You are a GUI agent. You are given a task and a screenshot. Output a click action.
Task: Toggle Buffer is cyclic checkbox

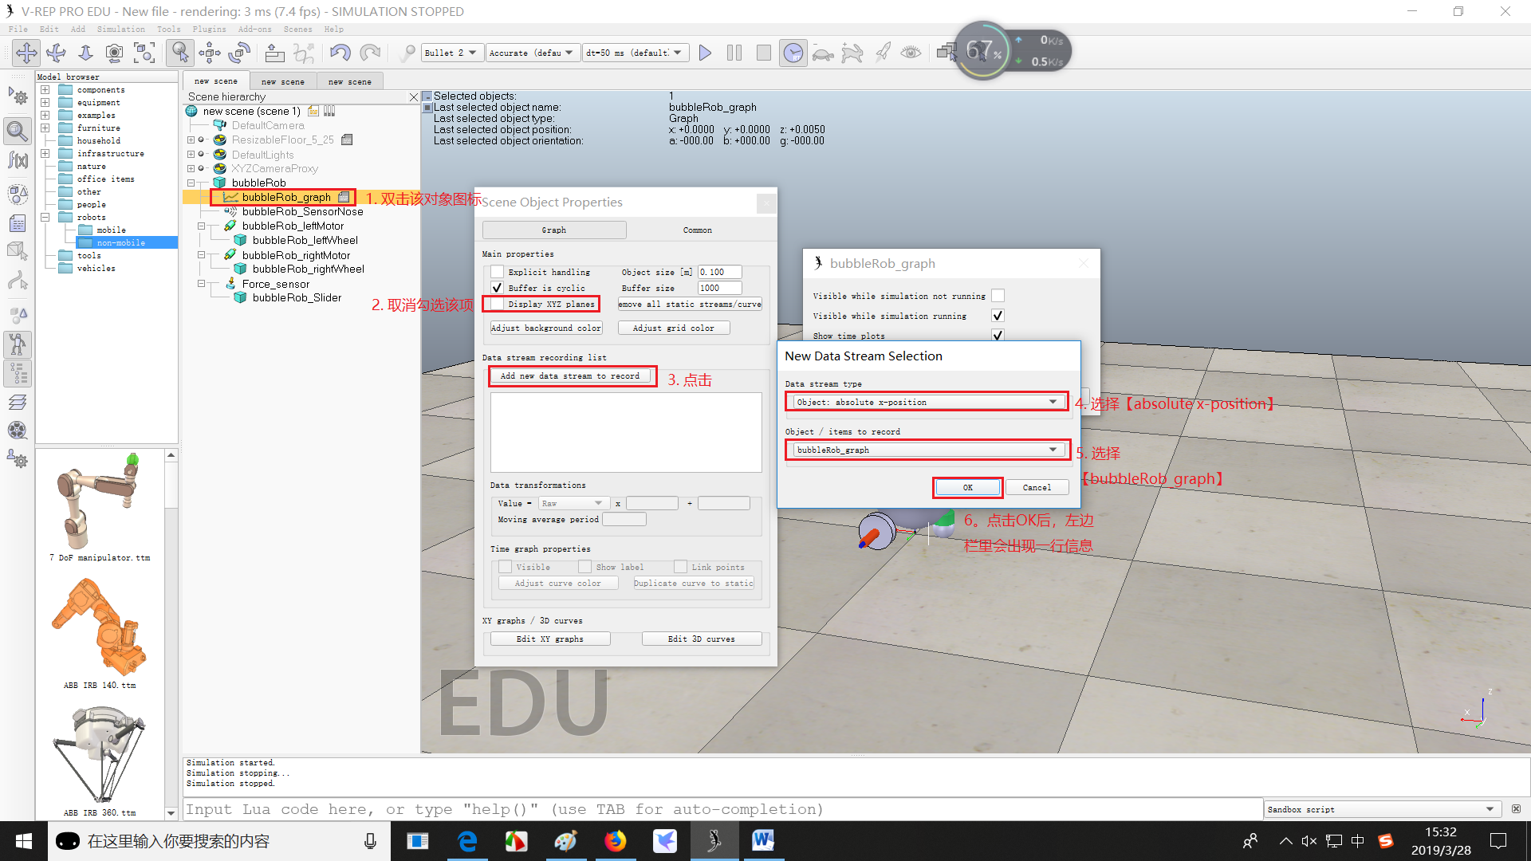(498, 288)
